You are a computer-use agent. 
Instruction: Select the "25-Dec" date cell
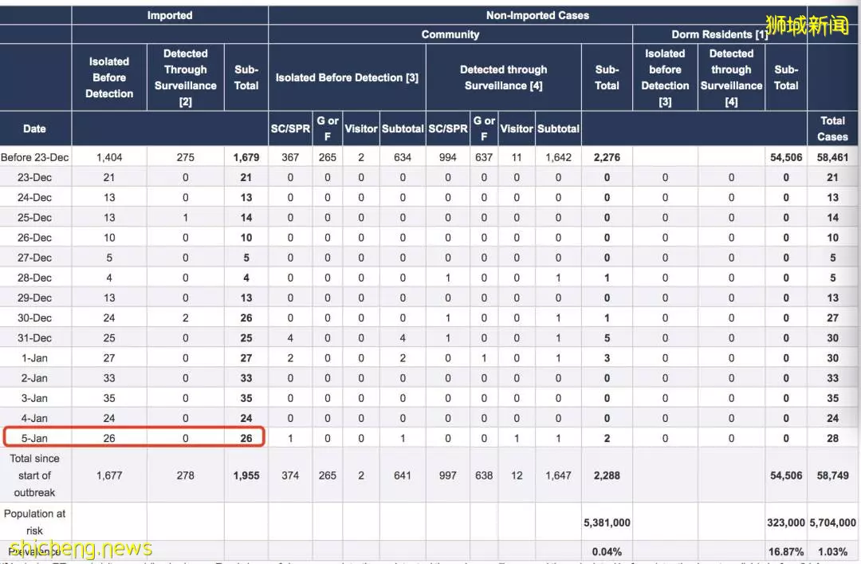click(34, 218)
